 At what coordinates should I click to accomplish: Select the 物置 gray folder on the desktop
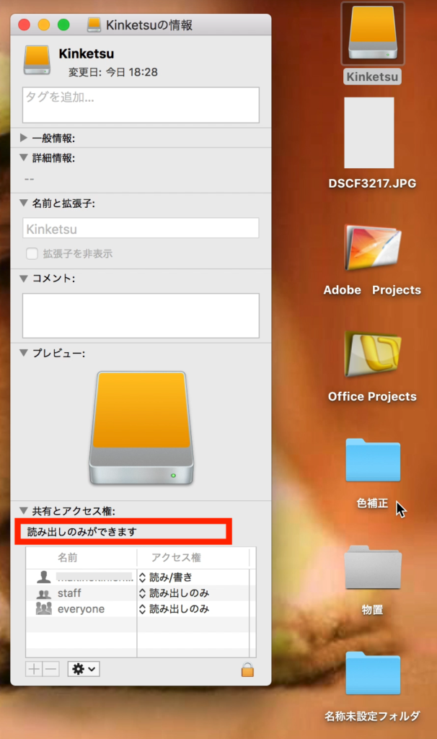pos(373,567)
